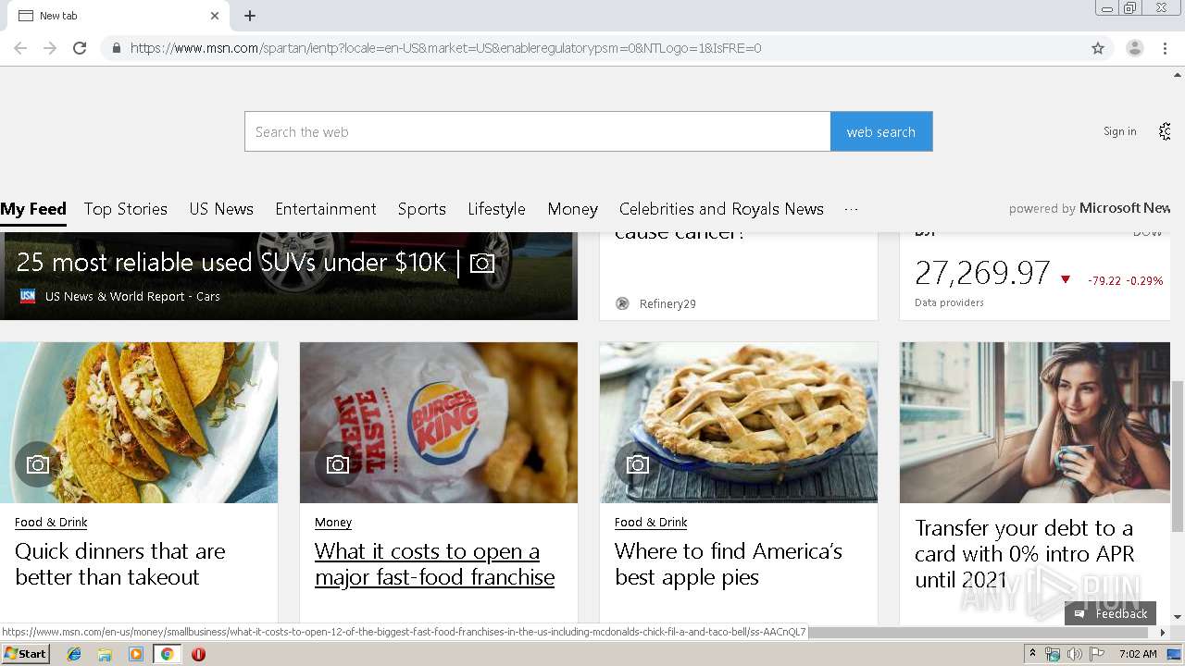Click camera icon on tacos image
The image size is (1185, 666).
tap(38, 464)
